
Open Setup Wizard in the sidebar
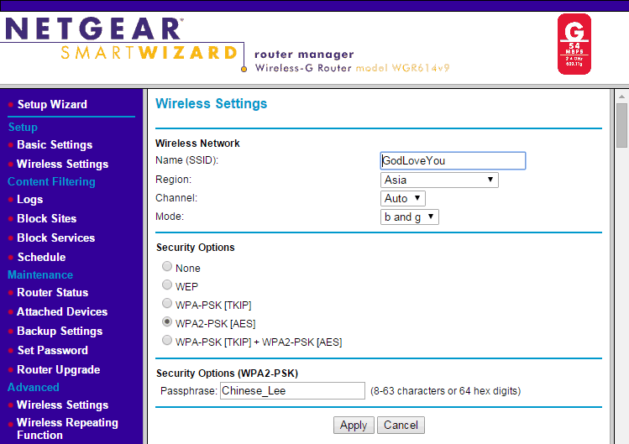(52, 104)
